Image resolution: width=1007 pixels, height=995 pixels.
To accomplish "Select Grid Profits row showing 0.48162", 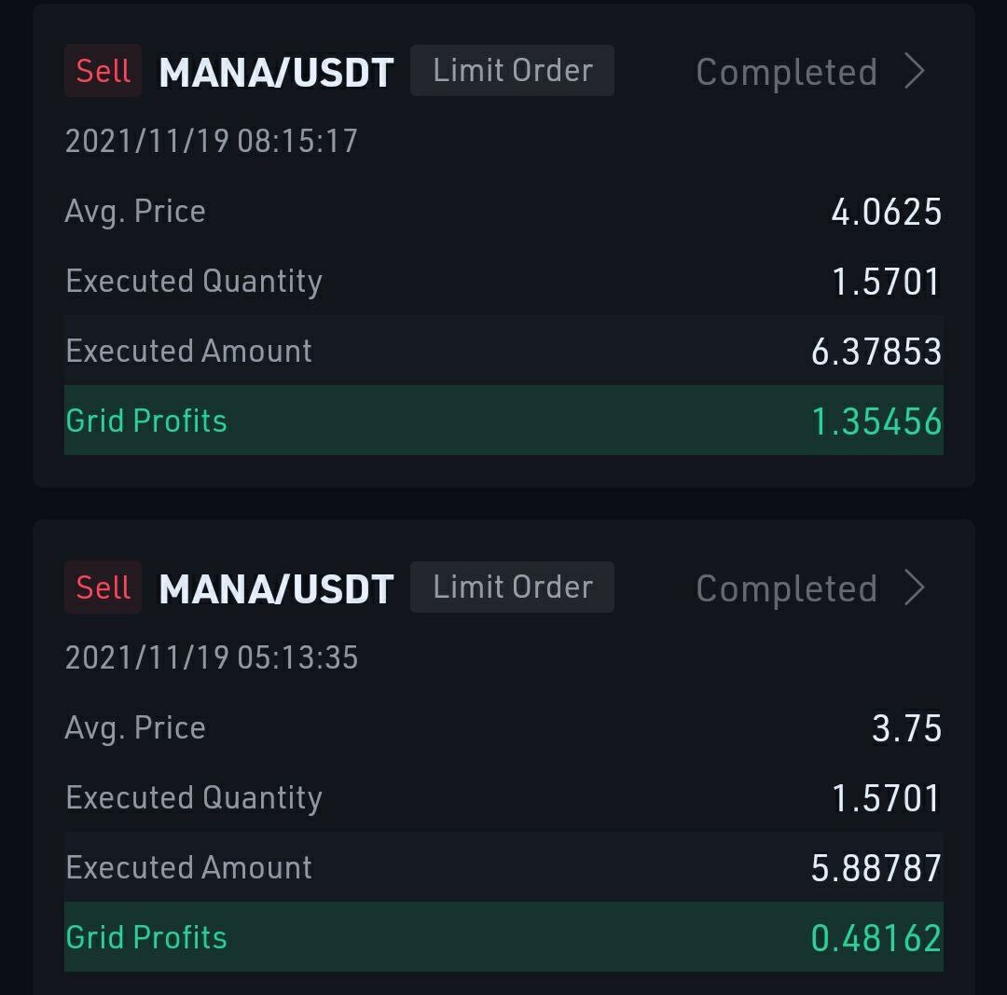I will point(504,937).
